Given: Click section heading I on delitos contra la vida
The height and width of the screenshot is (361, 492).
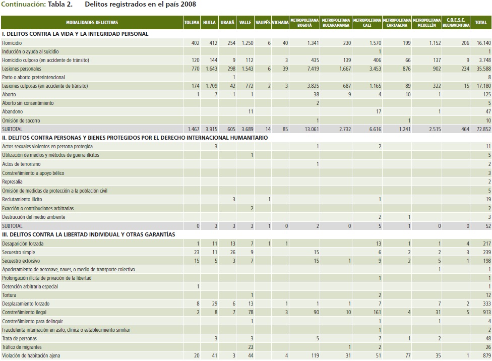Looking at the screenshot, I should click(x=75, y=34).
